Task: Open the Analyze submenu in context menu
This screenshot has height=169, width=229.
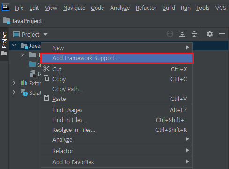Action: [117, 139]
